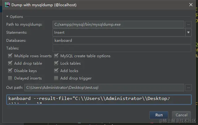
Task: Close the Dump with mysqldump dialog
Action: [x=191, y=5]
